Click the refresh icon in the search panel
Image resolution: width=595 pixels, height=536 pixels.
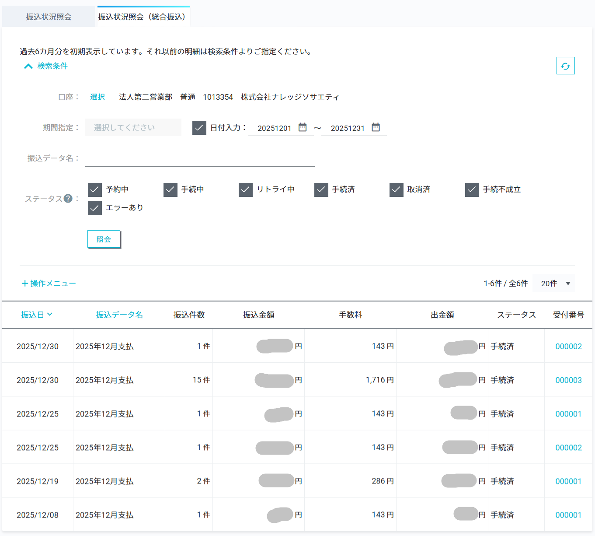(565, 66)
